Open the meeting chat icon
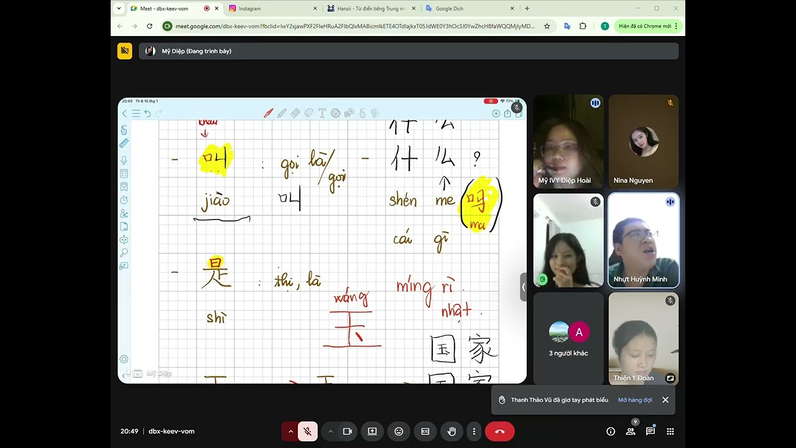796x448 pixels. tap(650, 431)
